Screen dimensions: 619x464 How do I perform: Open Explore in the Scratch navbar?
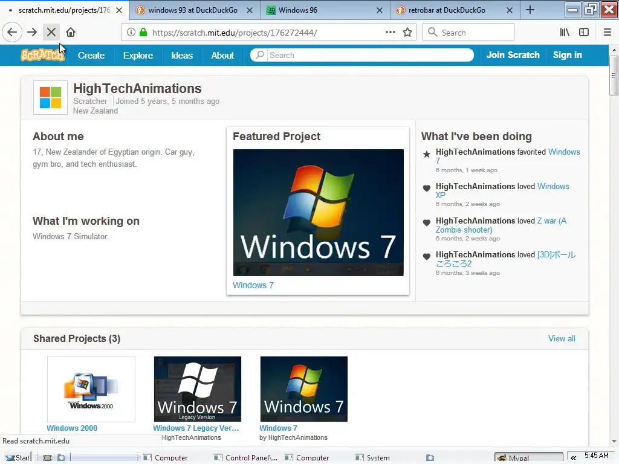pos(138,55)
